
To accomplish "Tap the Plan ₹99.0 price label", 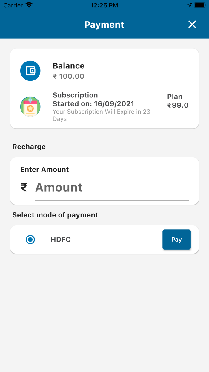I will tap(178, 101).
